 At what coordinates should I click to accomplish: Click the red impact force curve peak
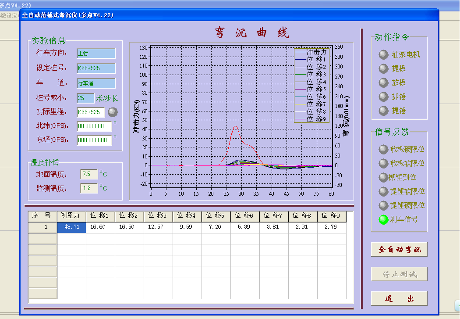236,126
